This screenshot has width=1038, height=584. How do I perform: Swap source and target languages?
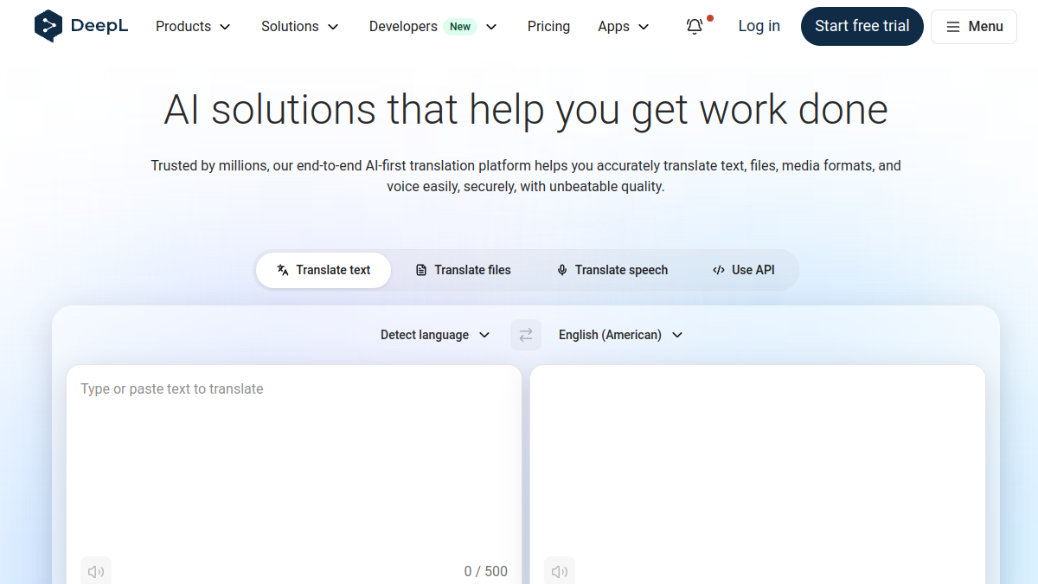point(526,335)
